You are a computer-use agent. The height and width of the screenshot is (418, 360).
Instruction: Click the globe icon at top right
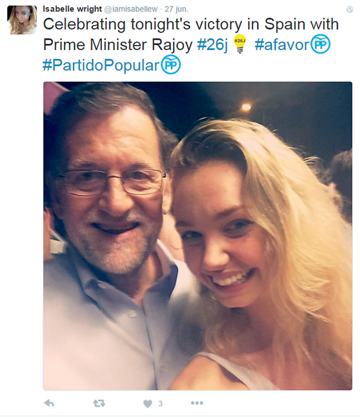pyautogui.click(x=350, y=9)
